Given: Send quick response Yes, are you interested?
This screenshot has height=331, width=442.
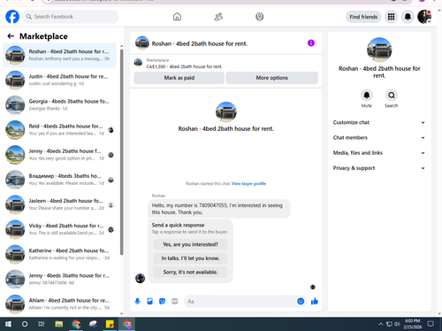Looking at the screenshot, I should pyautogui.click(x=190, y=244).
